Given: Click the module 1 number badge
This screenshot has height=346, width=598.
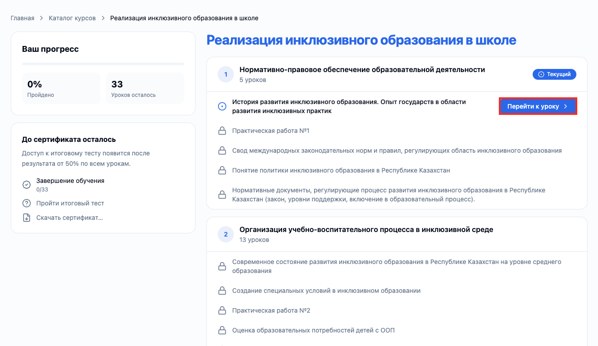Looking at the screenshot, I should pos(226,74).
